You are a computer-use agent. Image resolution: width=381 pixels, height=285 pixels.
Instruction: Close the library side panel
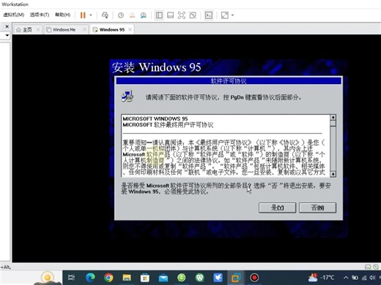(x=7, y=26)
